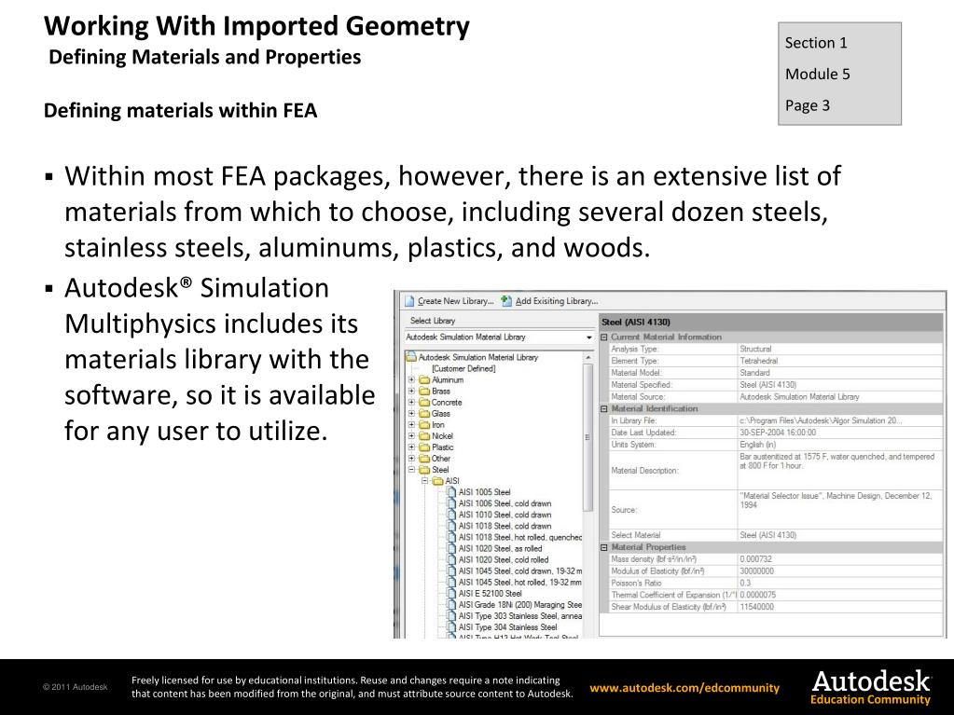
Task: Click the Create New Library page icon
Action: click(409, 301)
